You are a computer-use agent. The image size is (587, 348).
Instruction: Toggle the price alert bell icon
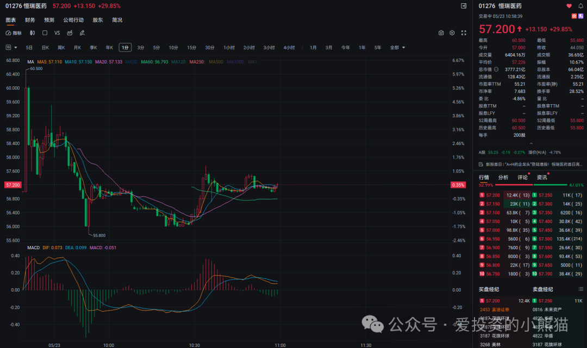[x=580, y=5]
